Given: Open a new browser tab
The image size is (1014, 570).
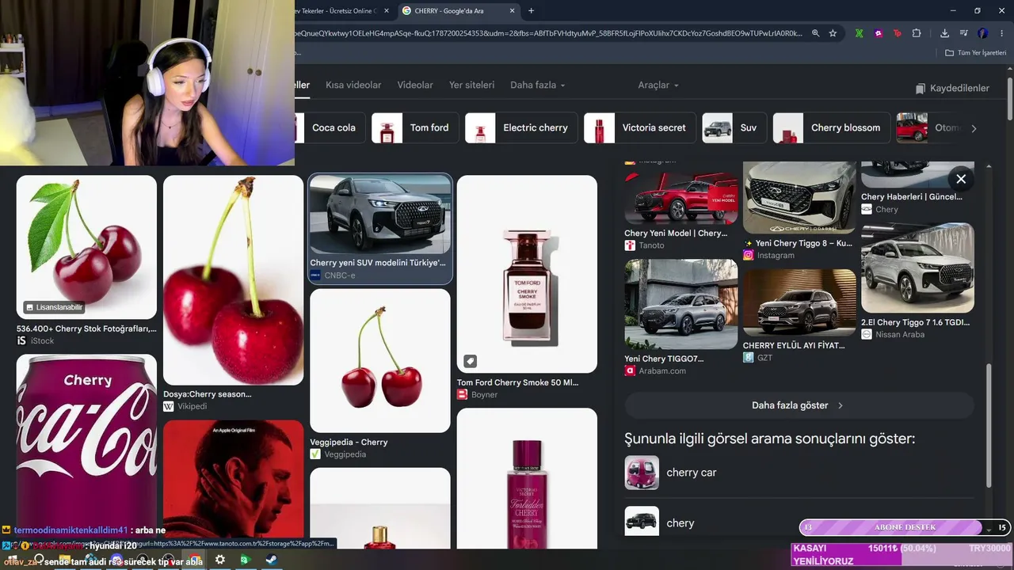Looking at the screenshot, I should pyautogui.click(x=531, y=11).
